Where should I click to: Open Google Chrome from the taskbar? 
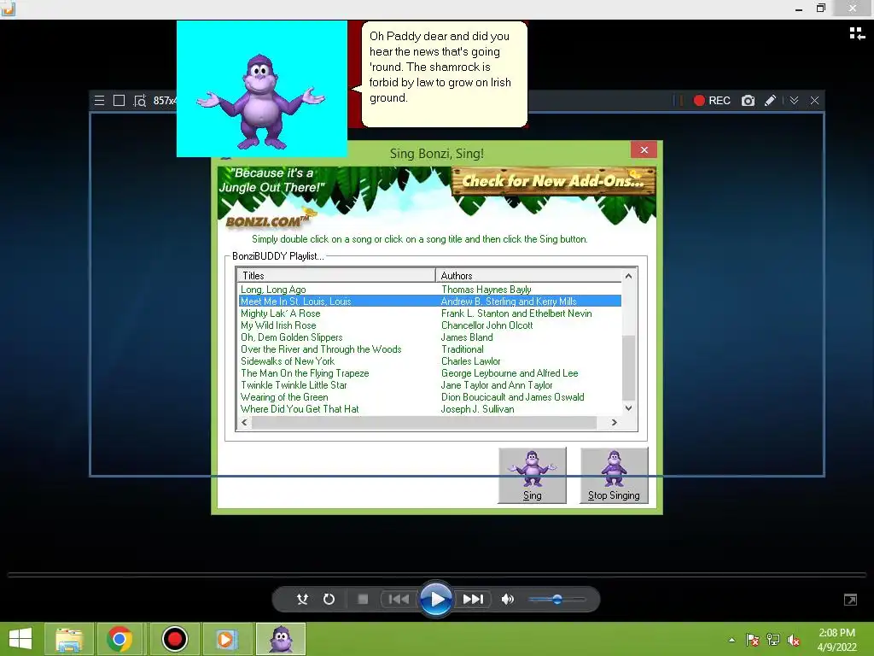(119, 639)
